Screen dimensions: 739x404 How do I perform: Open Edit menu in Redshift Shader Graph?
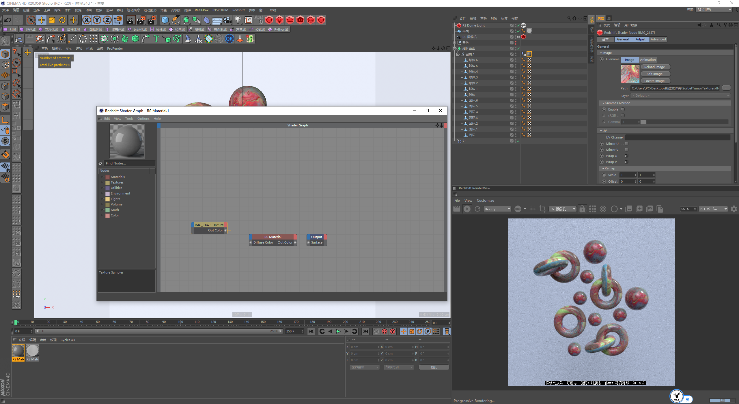point(106,118)
